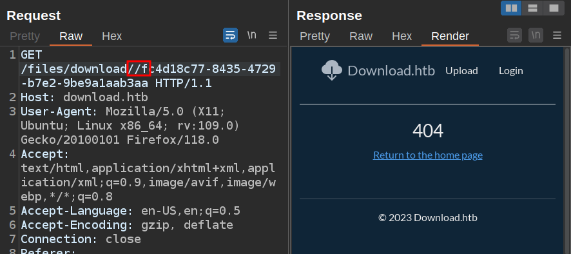Click the Connection: close header line

tap(81, 239)
